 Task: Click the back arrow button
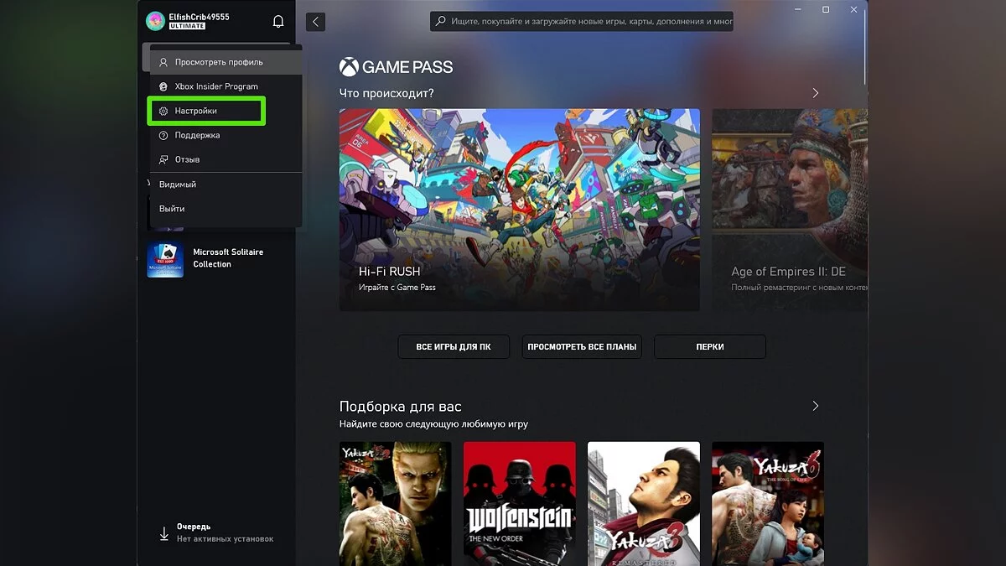coord(315,22)
